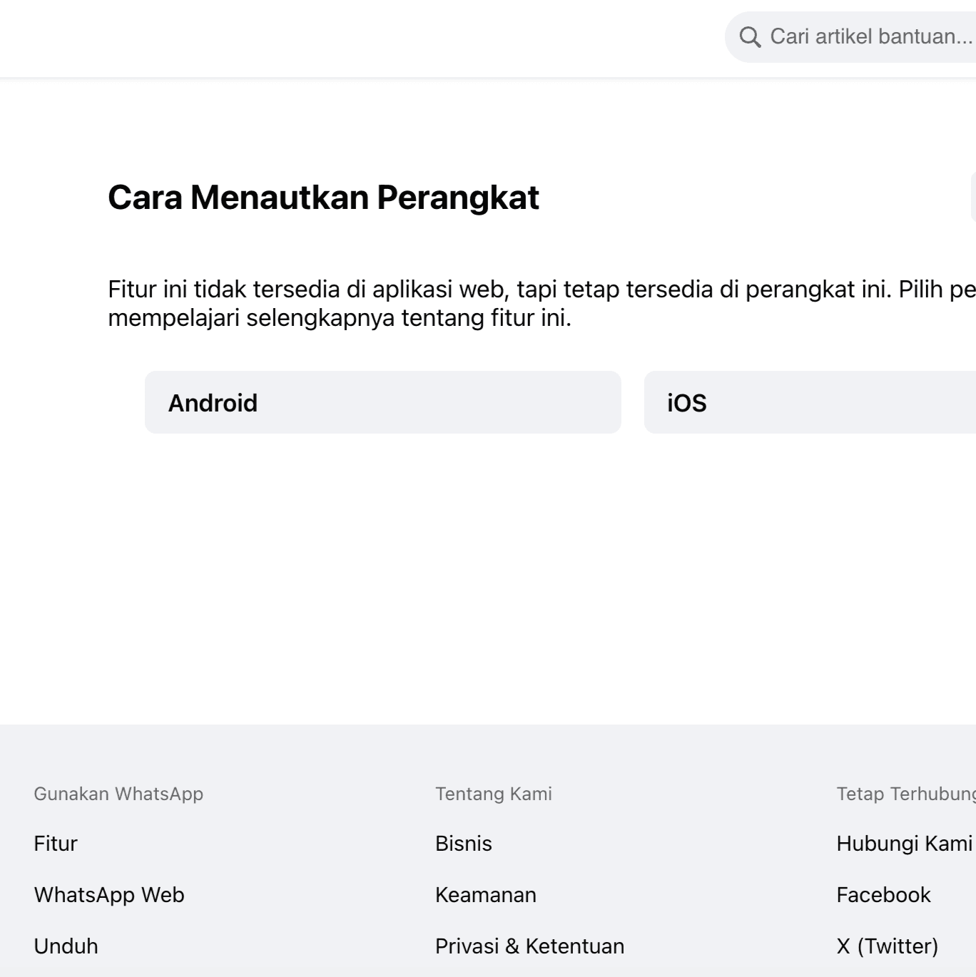Viewport: 976px width, 977px height.
Task: Click the 'Tentang Kami' footer heading
Action: pyautogui.click(x=494, y=794)
